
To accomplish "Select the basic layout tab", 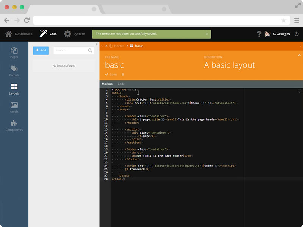I will pos(136,46).
